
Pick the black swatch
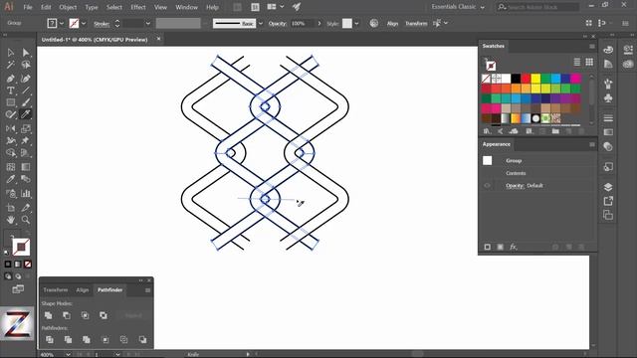(516, 79)
